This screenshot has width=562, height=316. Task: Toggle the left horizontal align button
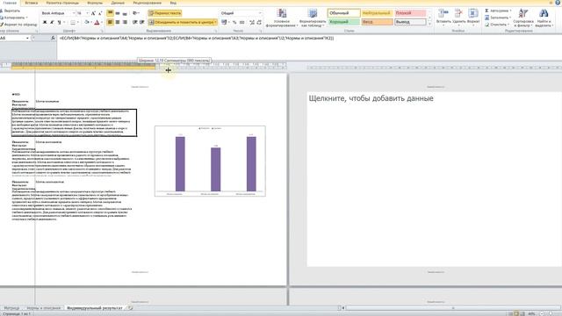[x=110, y=22]
